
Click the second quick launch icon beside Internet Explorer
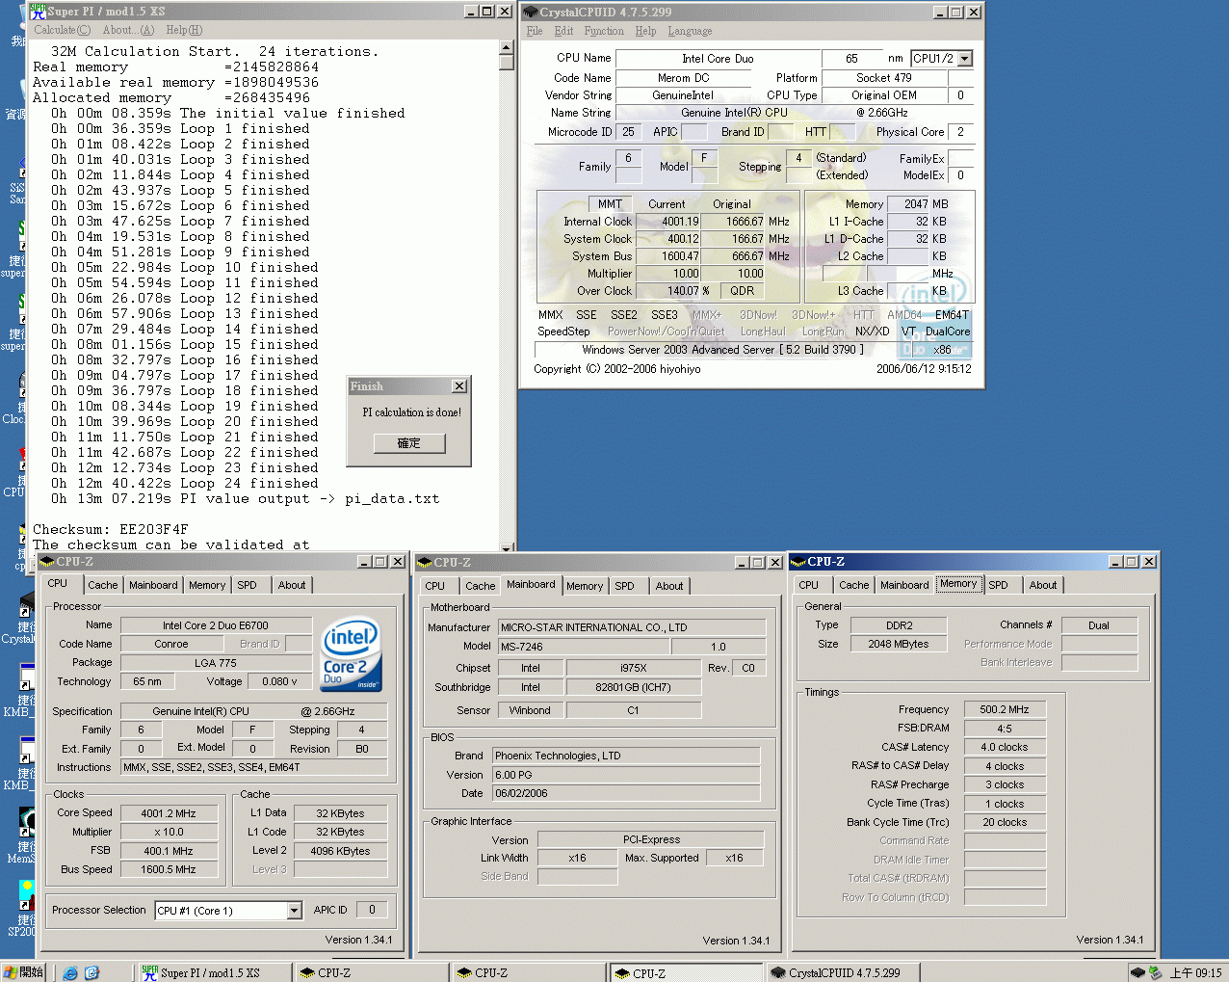click(x=92, y=972)
